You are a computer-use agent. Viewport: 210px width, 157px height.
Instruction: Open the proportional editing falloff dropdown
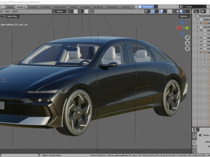[x=91, y=11]
